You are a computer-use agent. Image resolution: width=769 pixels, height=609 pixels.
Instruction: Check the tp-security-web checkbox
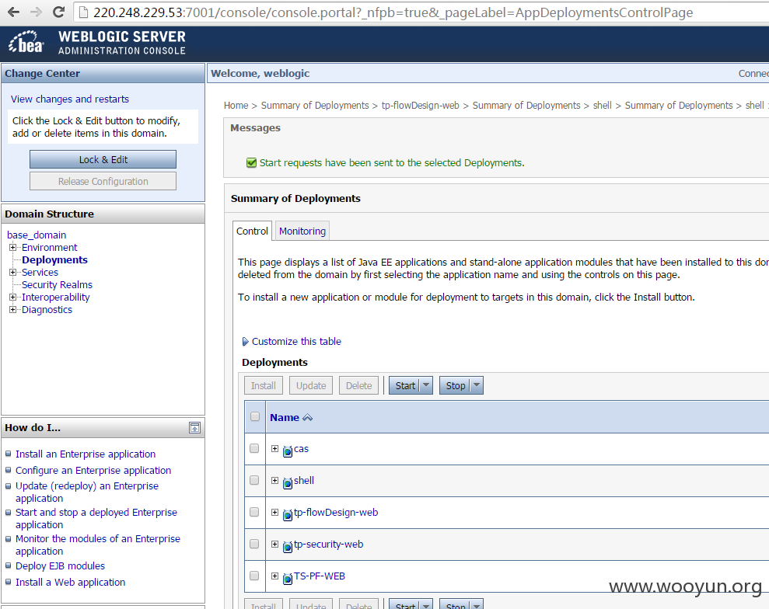pyautogui.click(x=254, y=544)
